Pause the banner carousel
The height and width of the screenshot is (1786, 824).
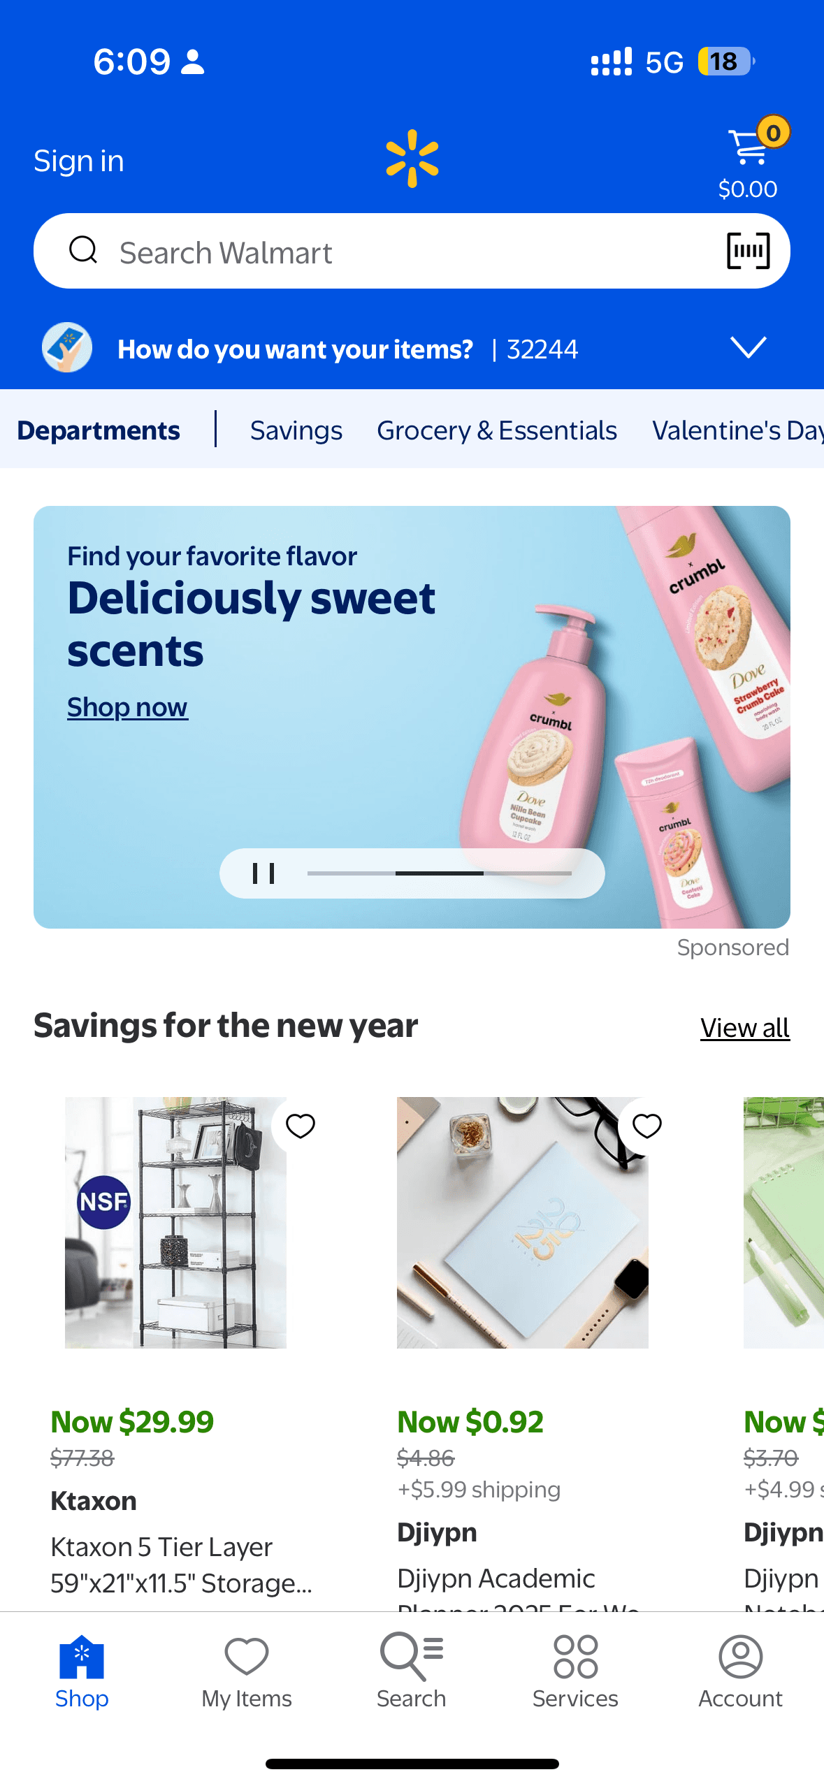click(263, 873)
